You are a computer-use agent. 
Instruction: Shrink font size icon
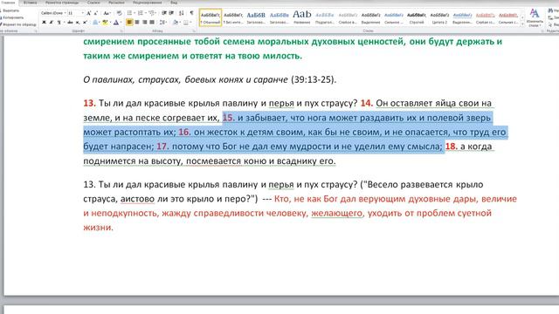[x=95, y=13]
